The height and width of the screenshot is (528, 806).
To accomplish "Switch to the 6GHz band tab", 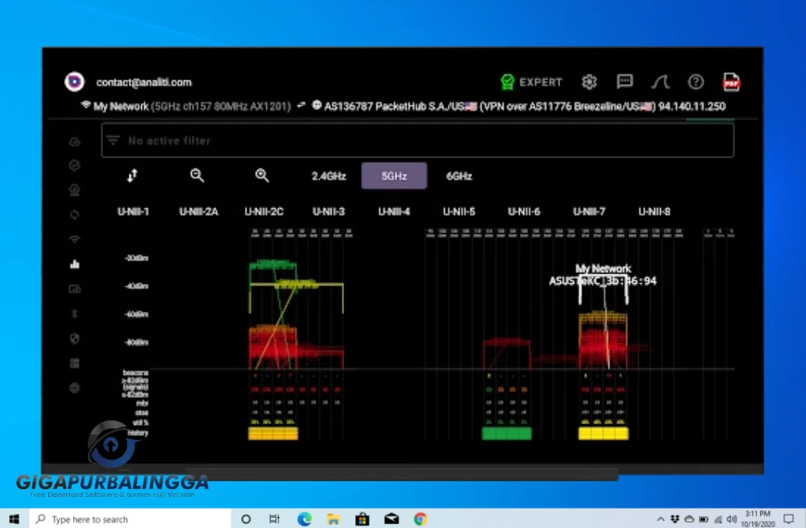I will tap(459, 176).
